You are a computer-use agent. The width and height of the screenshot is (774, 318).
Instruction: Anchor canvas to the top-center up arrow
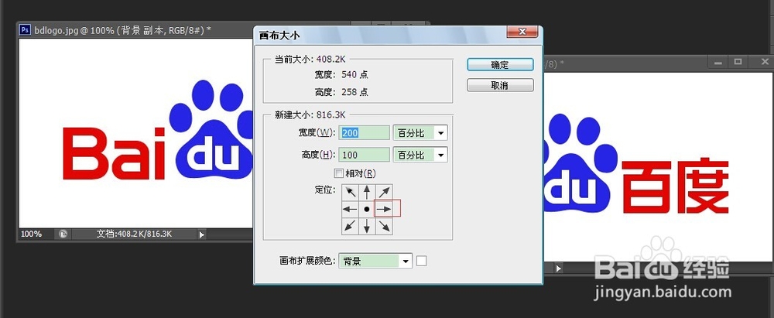367,192
